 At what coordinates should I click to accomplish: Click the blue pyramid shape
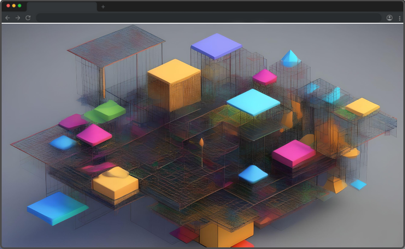[x=290, y=58]
